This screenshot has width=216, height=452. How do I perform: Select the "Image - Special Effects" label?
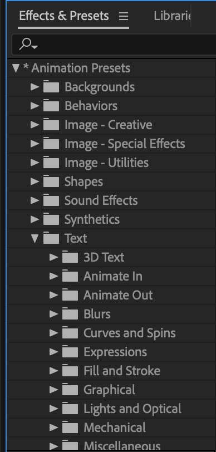tap(125, 144)
